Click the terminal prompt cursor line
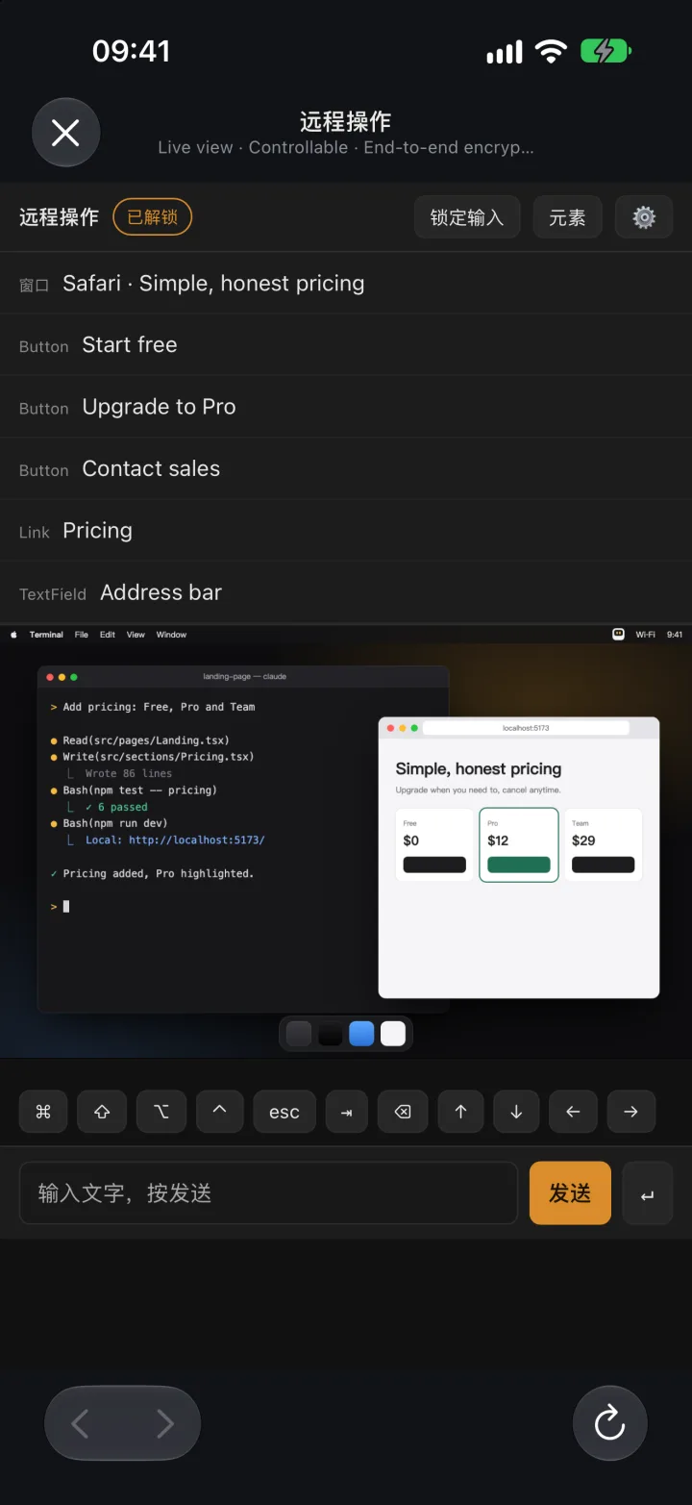The height and width of the screenshot is (1505, 692). (x=60, y=906)
